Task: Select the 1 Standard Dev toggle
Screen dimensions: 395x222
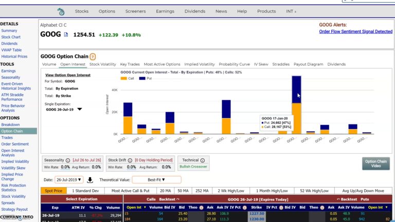Action: (85, 191)
